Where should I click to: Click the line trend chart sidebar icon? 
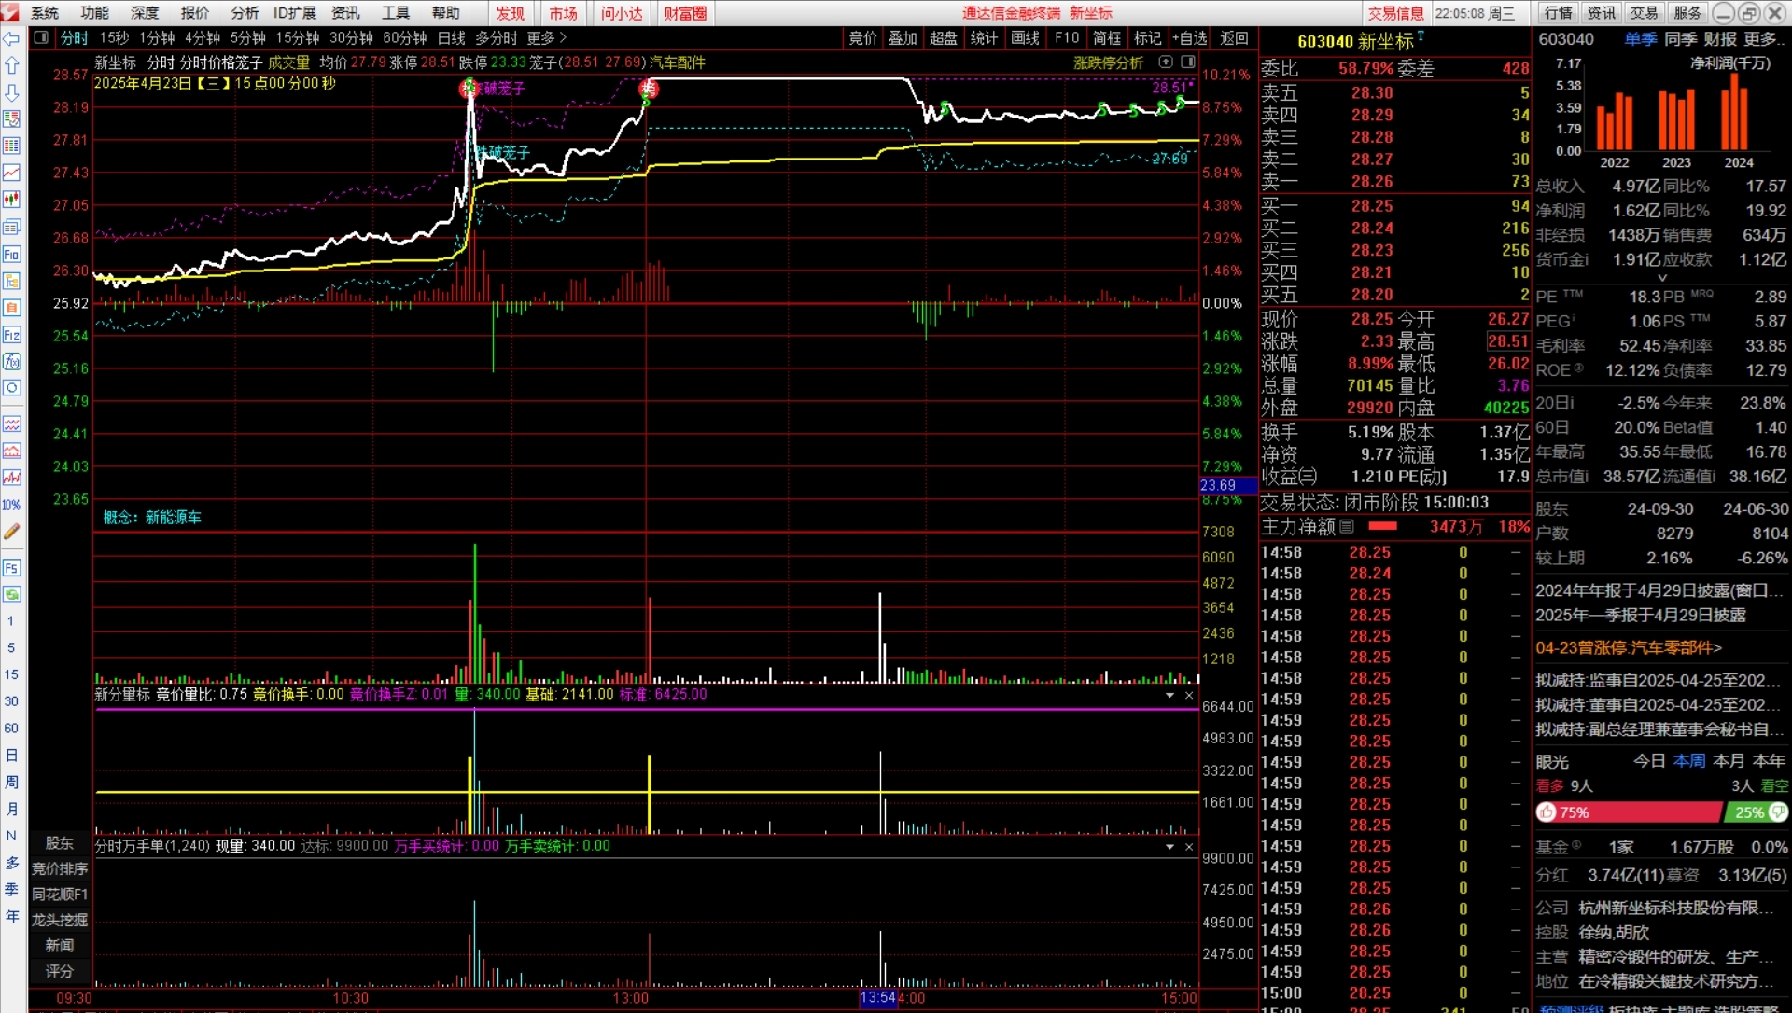click(x=12, y=173)
